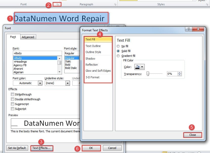Click the Text Effects button
This screenshot has width=210, height=153.
tap(41, 148)
